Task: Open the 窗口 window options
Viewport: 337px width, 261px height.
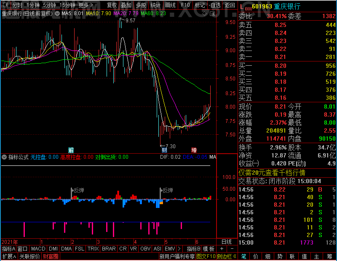Action: click(23, 249)
